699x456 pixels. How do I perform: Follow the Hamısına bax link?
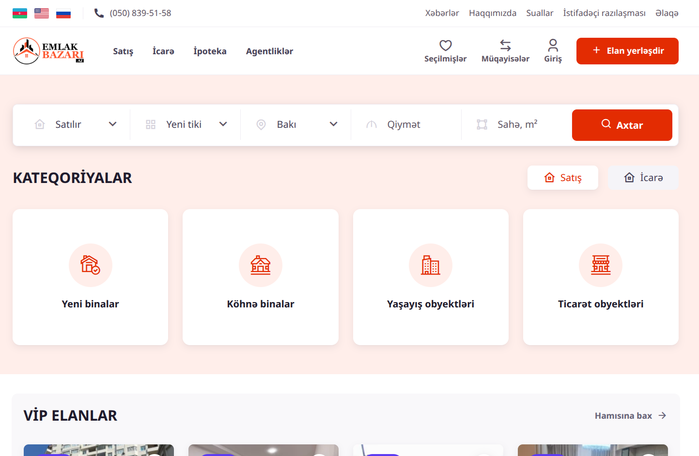630,416
